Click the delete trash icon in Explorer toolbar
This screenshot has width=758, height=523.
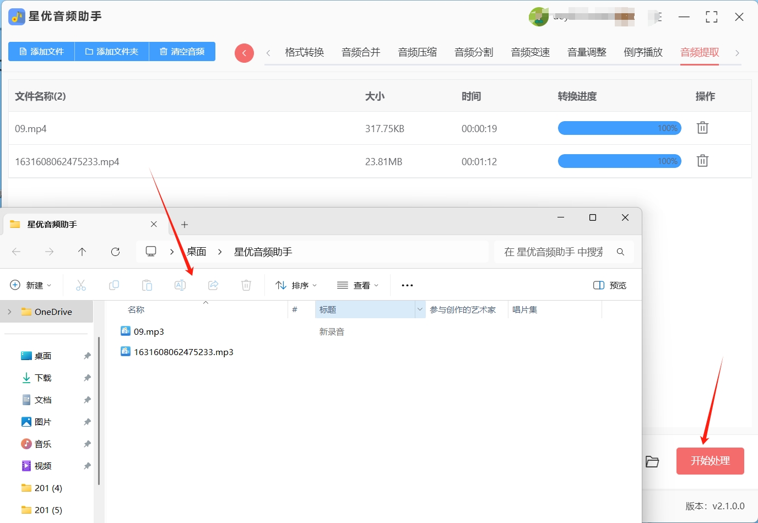point(246,285)
